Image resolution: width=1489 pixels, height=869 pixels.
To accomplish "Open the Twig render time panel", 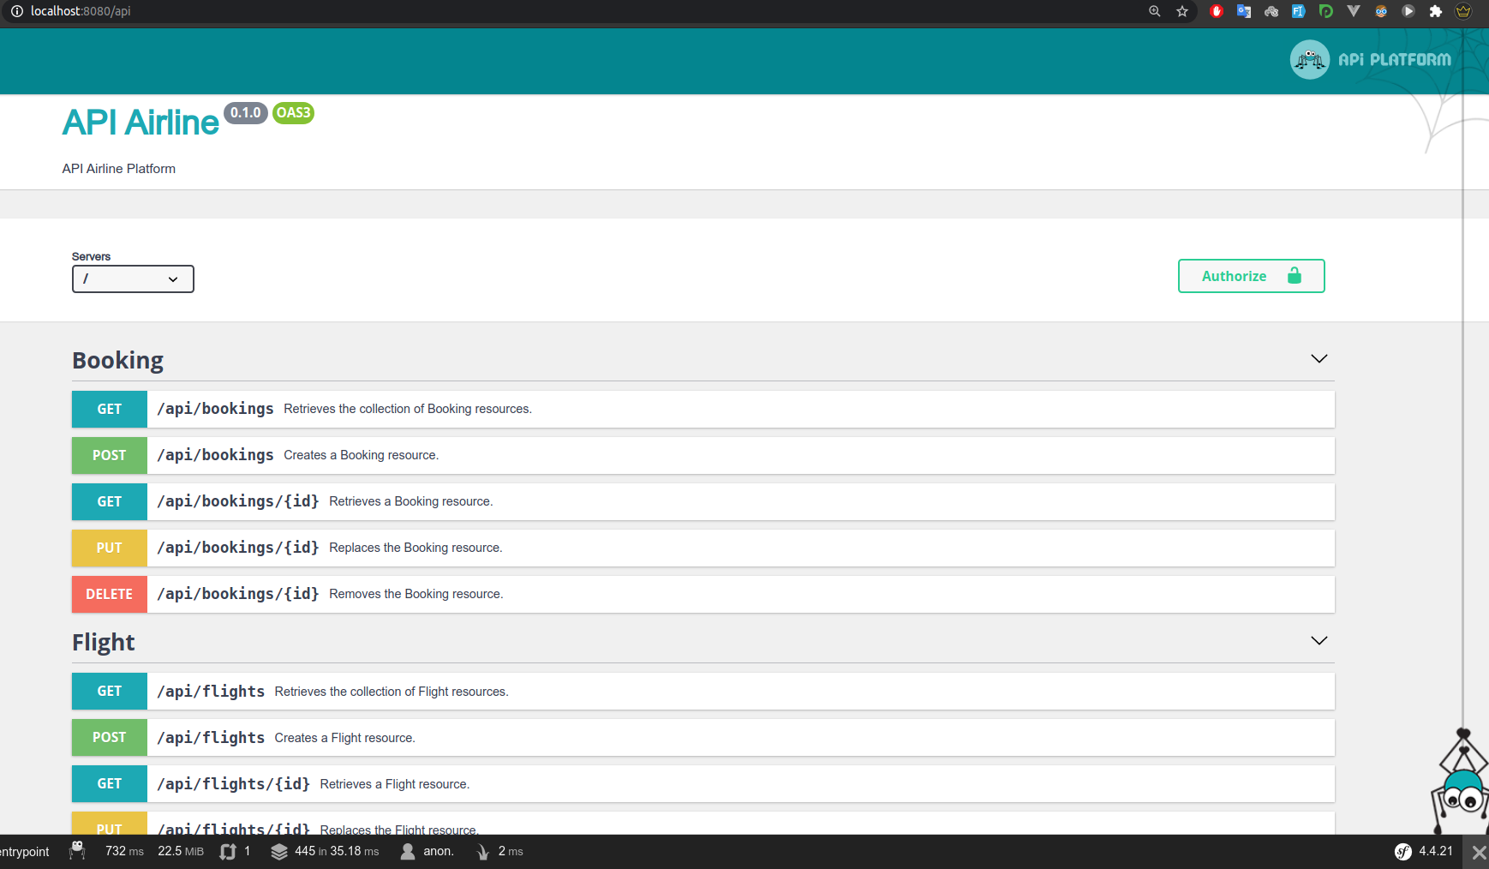I will coord(499,851).
